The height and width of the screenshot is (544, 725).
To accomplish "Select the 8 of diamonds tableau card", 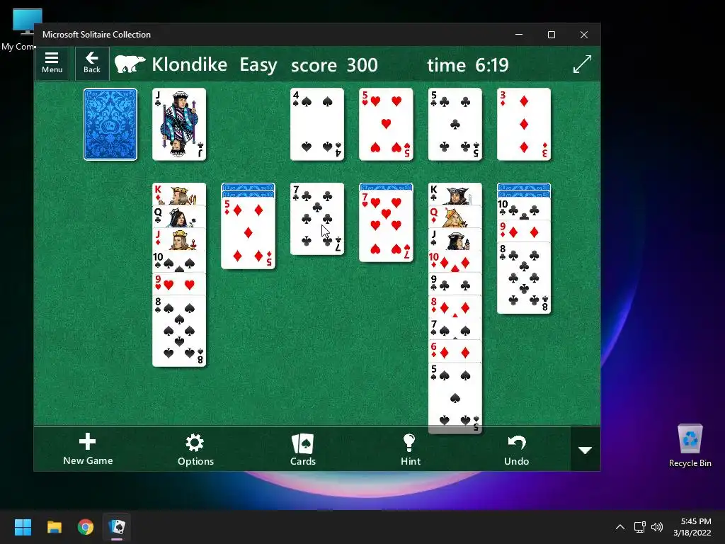I will (455, 307).
